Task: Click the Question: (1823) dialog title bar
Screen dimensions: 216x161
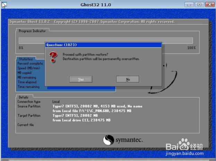Action: [103, 45]
